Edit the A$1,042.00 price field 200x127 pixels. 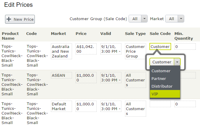86,49
